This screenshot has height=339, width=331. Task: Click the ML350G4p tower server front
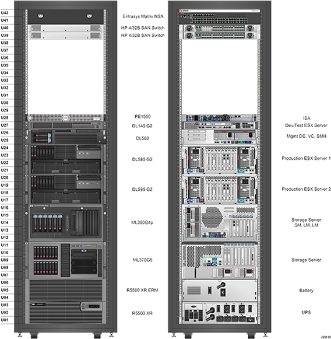pos(66,223)
